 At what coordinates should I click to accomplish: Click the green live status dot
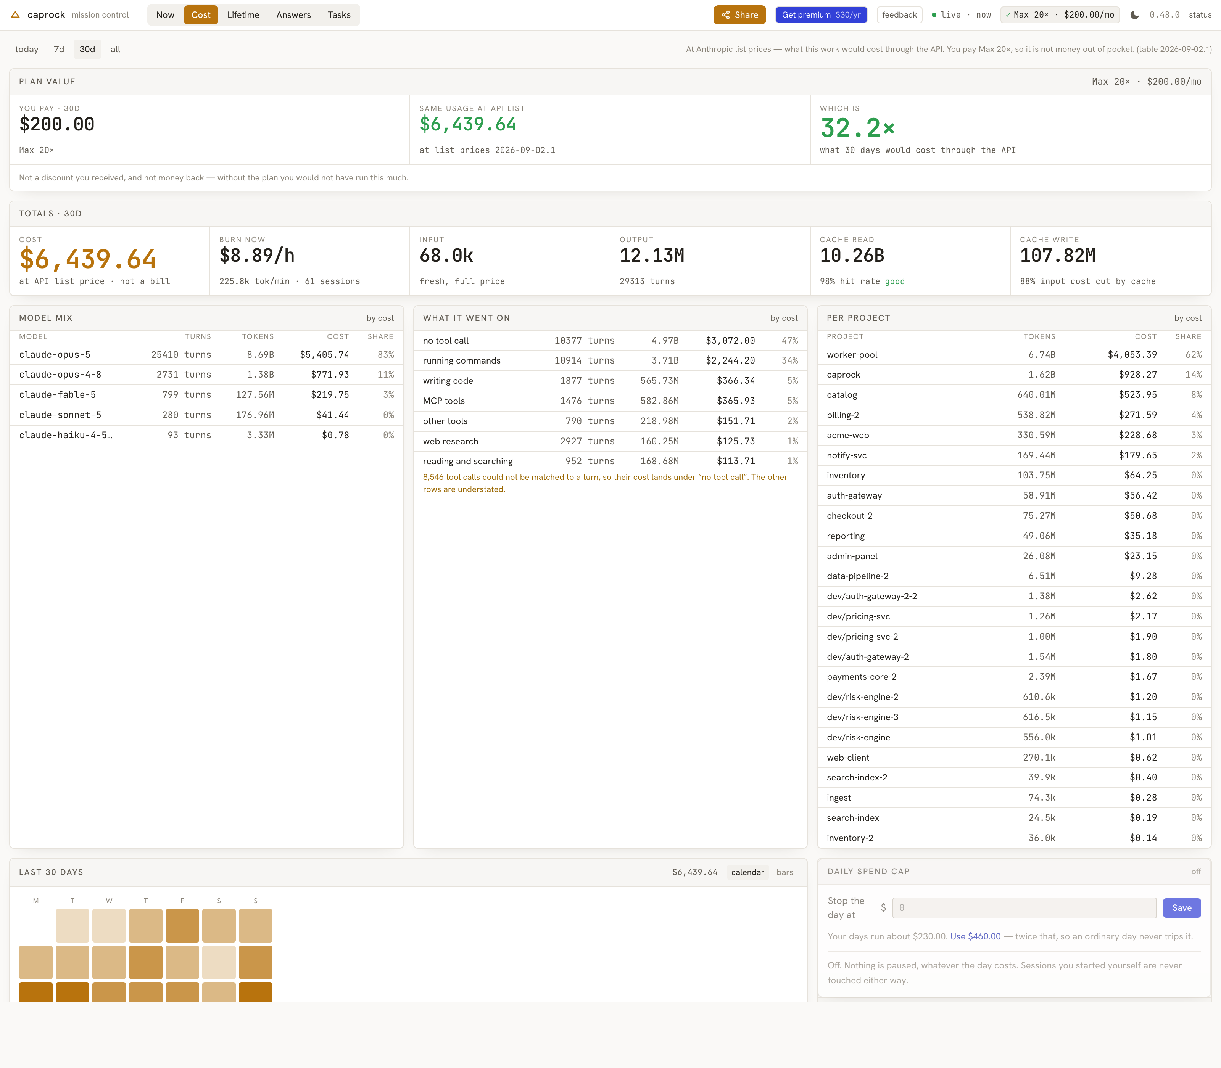click(934, 15)
